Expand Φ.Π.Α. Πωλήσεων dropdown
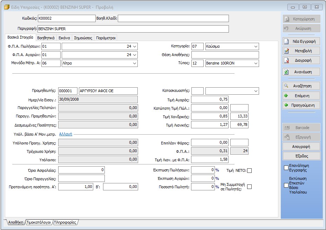Image resolution: width=326 pixels, height=230 pixels. coord(135,46)
